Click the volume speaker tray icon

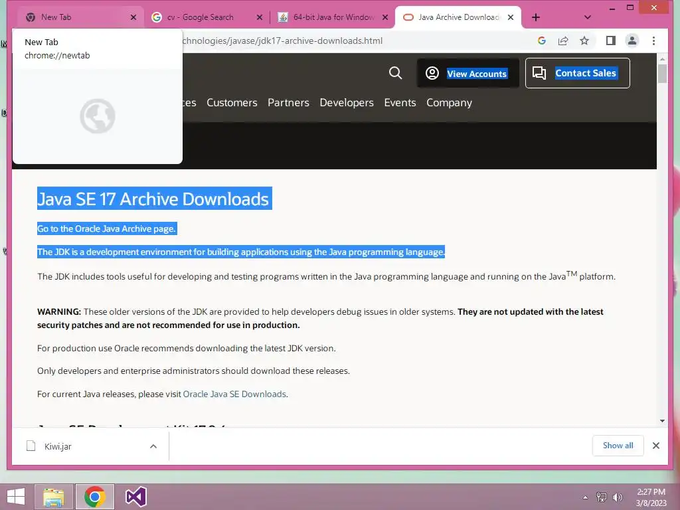click(x=617, y=497)
